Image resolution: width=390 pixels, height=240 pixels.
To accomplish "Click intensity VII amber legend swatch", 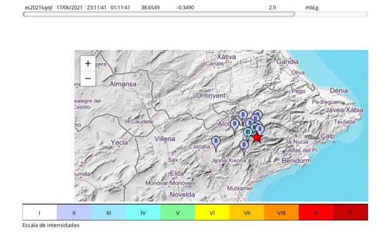I will point(247,213).
